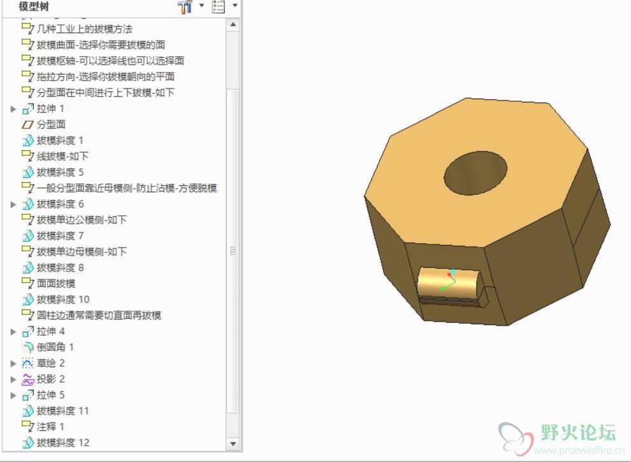Select the 拔模斜度 10 label
Screen dimensions: 631x462
[x=63, y=300]
